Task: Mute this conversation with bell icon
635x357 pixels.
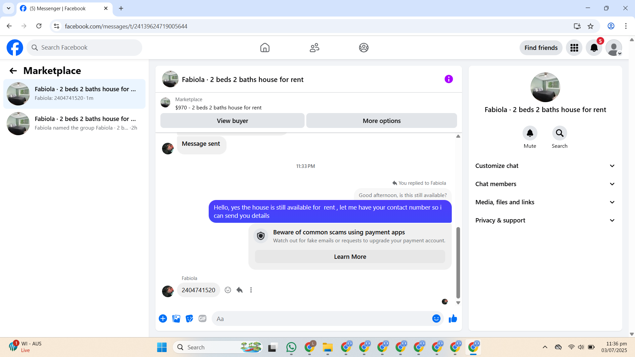Action: [529, 133]
